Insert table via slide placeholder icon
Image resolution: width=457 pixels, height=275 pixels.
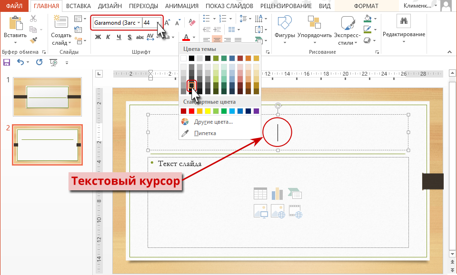click(x=260, y=194)
